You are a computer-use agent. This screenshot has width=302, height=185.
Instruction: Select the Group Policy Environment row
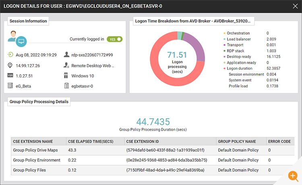[153, 160]
